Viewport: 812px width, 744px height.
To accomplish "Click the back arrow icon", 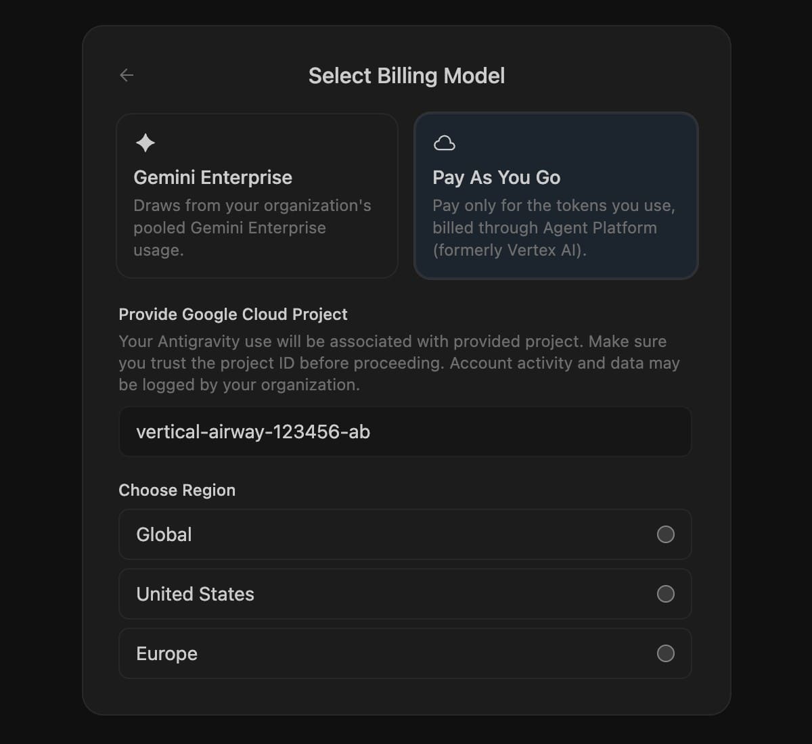I will pos(127,75).
